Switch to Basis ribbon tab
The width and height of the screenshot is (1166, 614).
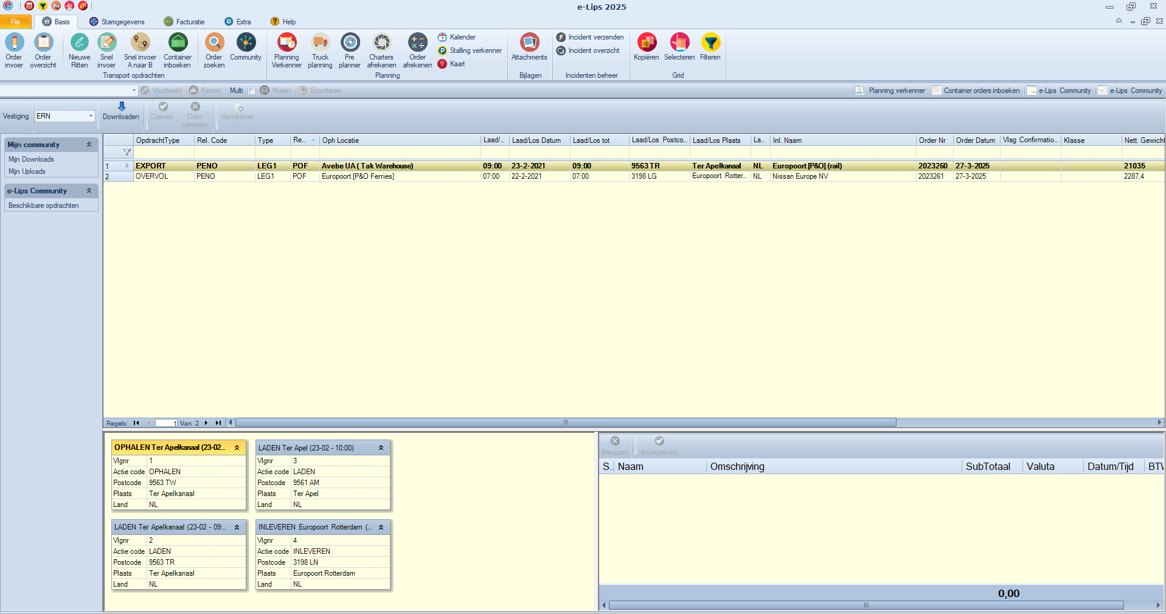[56, 22]
